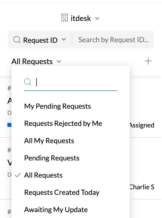Open the Request ID search type dropdown
162x218 pixels.
(64, 39)
